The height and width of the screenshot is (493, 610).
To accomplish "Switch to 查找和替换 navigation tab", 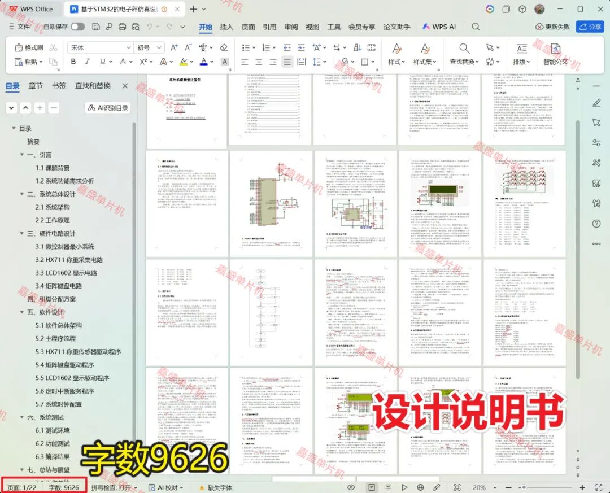I will click(x=93, y=86).
